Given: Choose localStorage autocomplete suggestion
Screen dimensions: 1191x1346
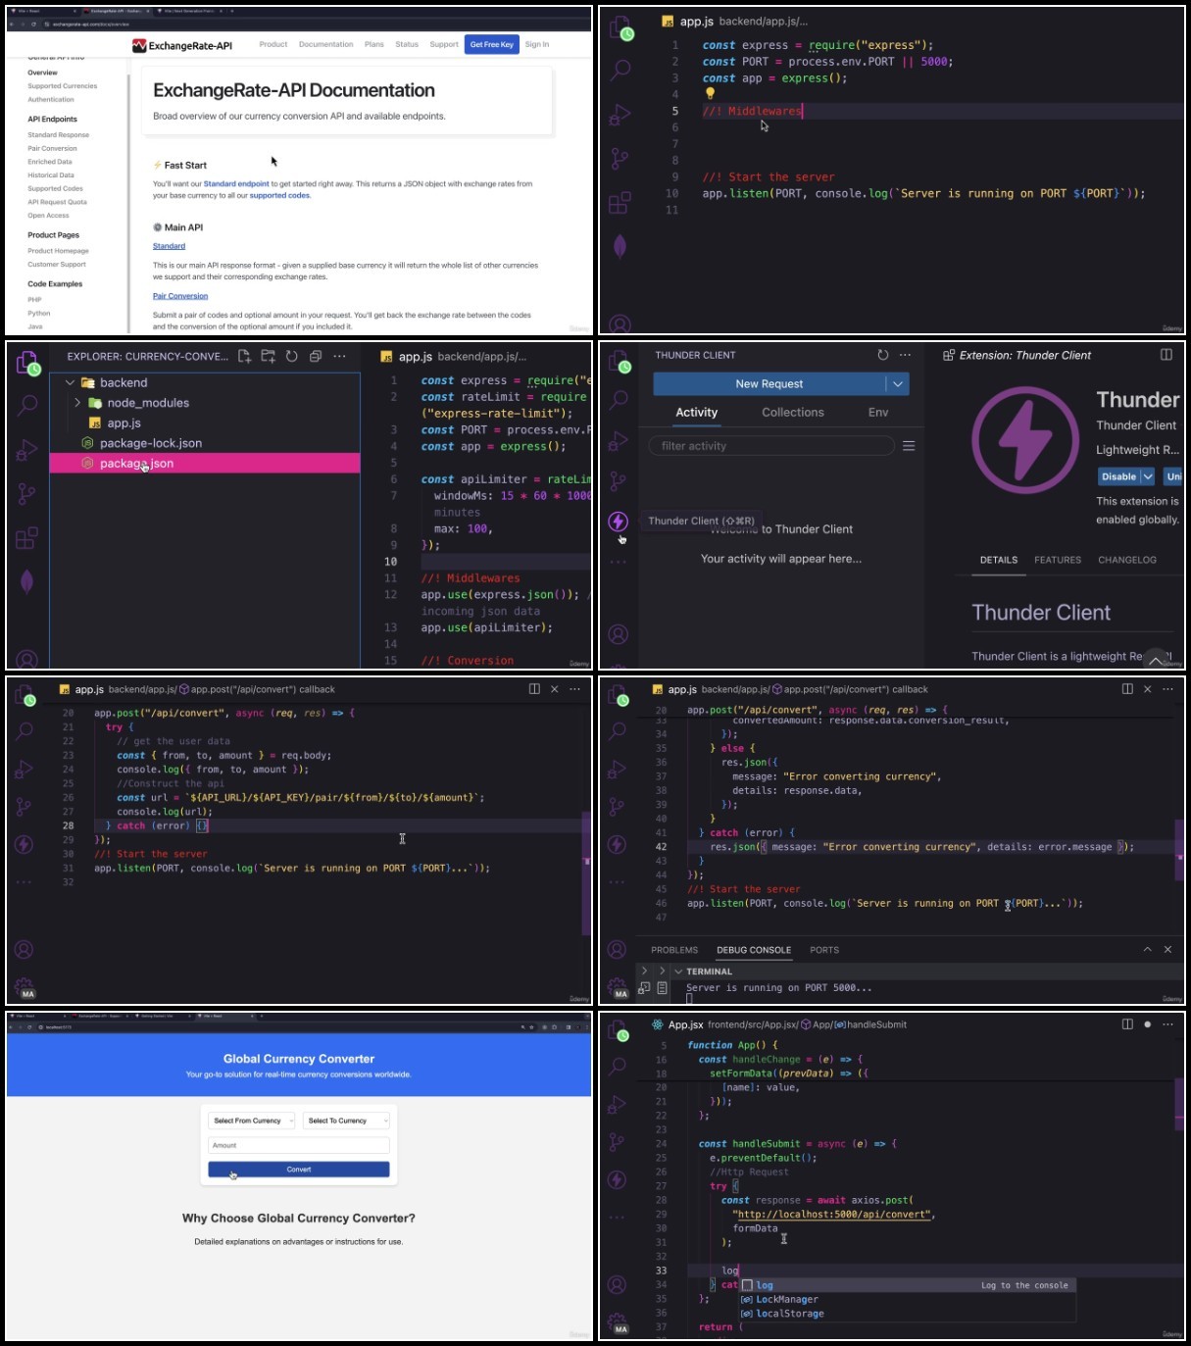Looking at the screenshot, I should (908, 1314).
